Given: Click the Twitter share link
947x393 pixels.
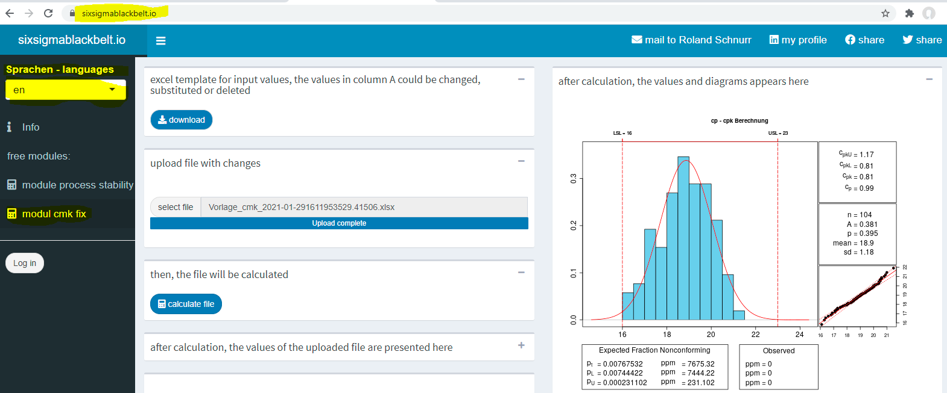Looking at the screenshot, I should point(922,40).
